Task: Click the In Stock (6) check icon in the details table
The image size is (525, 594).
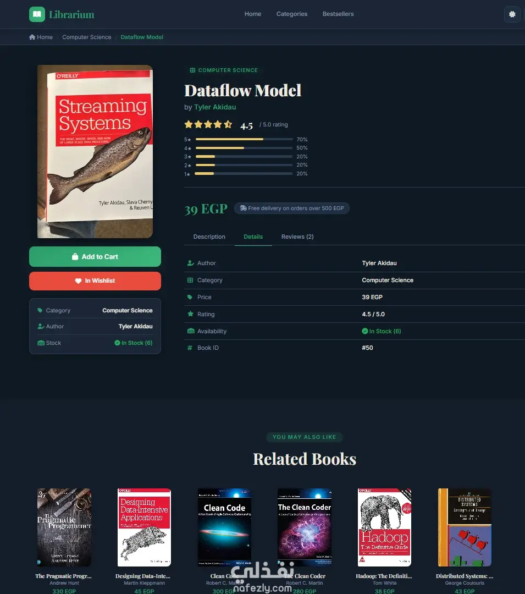Action: 365,331
